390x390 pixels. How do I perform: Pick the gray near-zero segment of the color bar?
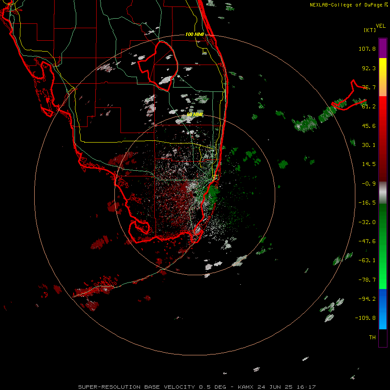click(x=383, y=193)
